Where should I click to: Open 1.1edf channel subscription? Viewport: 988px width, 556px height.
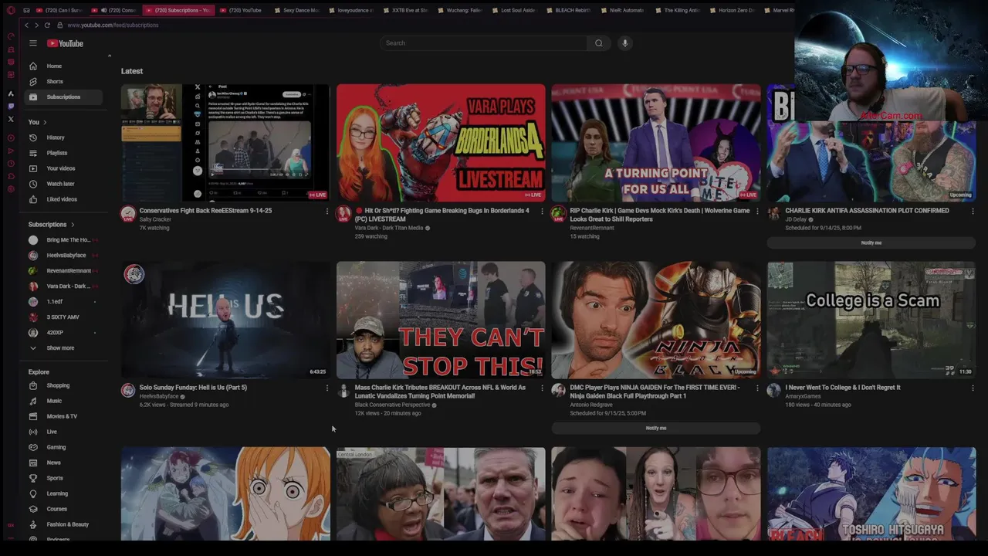[65, 302]
